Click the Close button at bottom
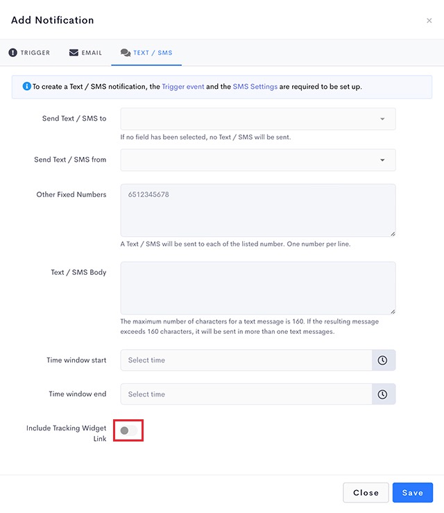 pyautogui.click(x=366, y=492)
